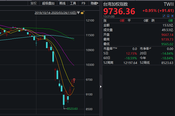
Task: Collapse side panel with white arrow
Action: 101,86
